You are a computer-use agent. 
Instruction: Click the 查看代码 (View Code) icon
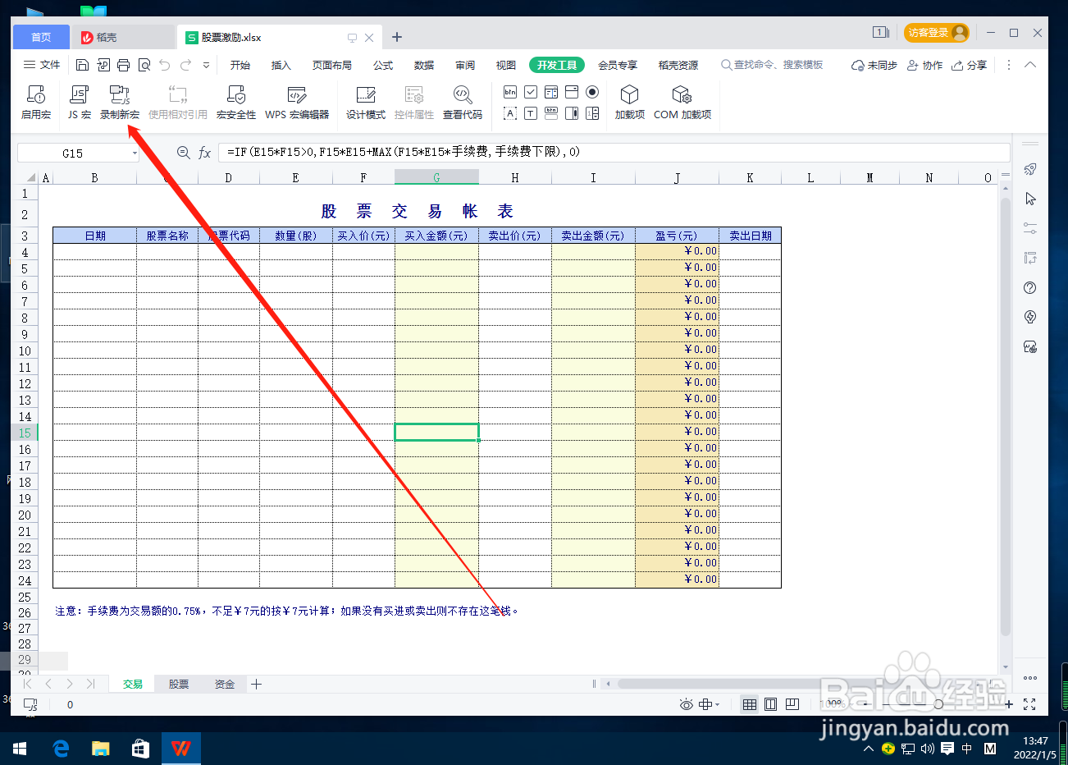463,102
